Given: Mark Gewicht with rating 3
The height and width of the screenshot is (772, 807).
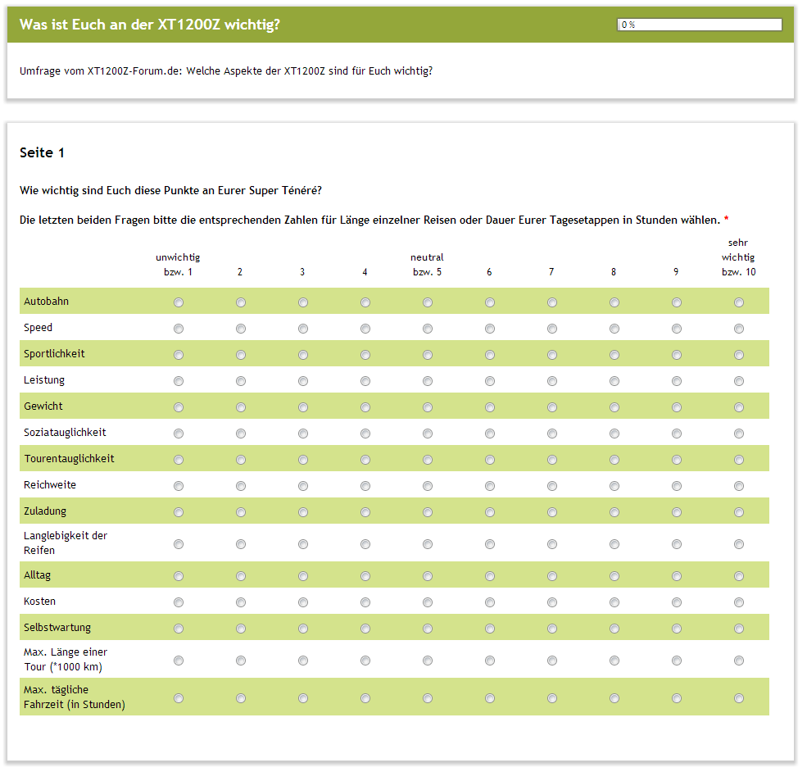Looking at the screenshot, I should coord(303,407).
